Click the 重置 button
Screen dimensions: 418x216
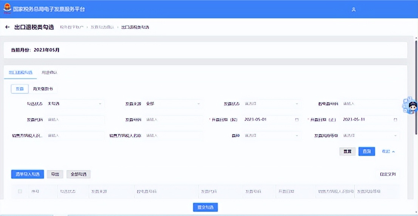pos(347,151)
